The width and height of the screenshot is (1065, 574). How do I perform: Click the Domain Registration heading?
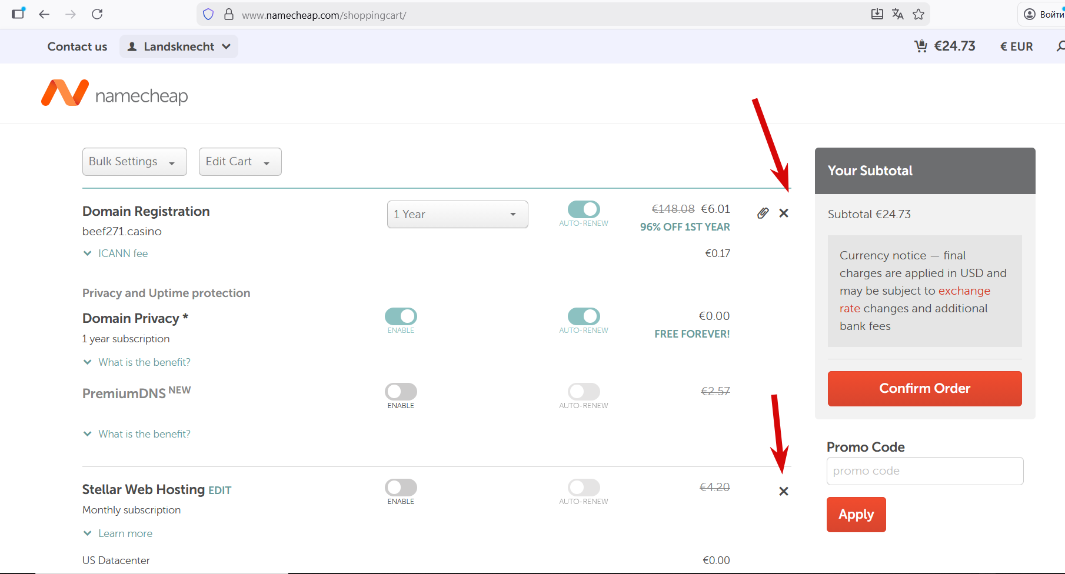tap(146, 211)
